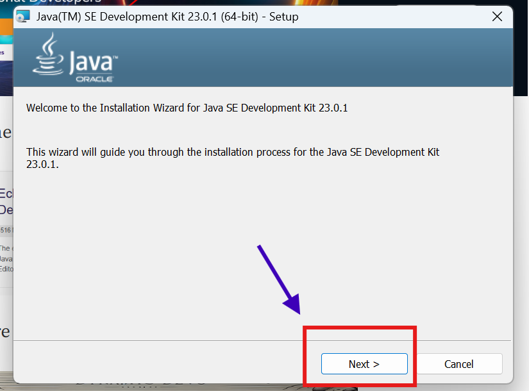Click the installer icon in title bar
Image resolution: width=529 pixels, height=391 pixels.
(x=23, y=16)
